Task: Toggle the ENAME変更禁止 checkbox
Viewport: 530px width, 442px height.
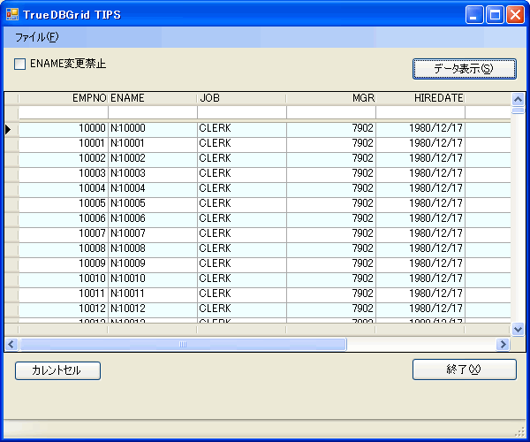Action: pos(20,64)
